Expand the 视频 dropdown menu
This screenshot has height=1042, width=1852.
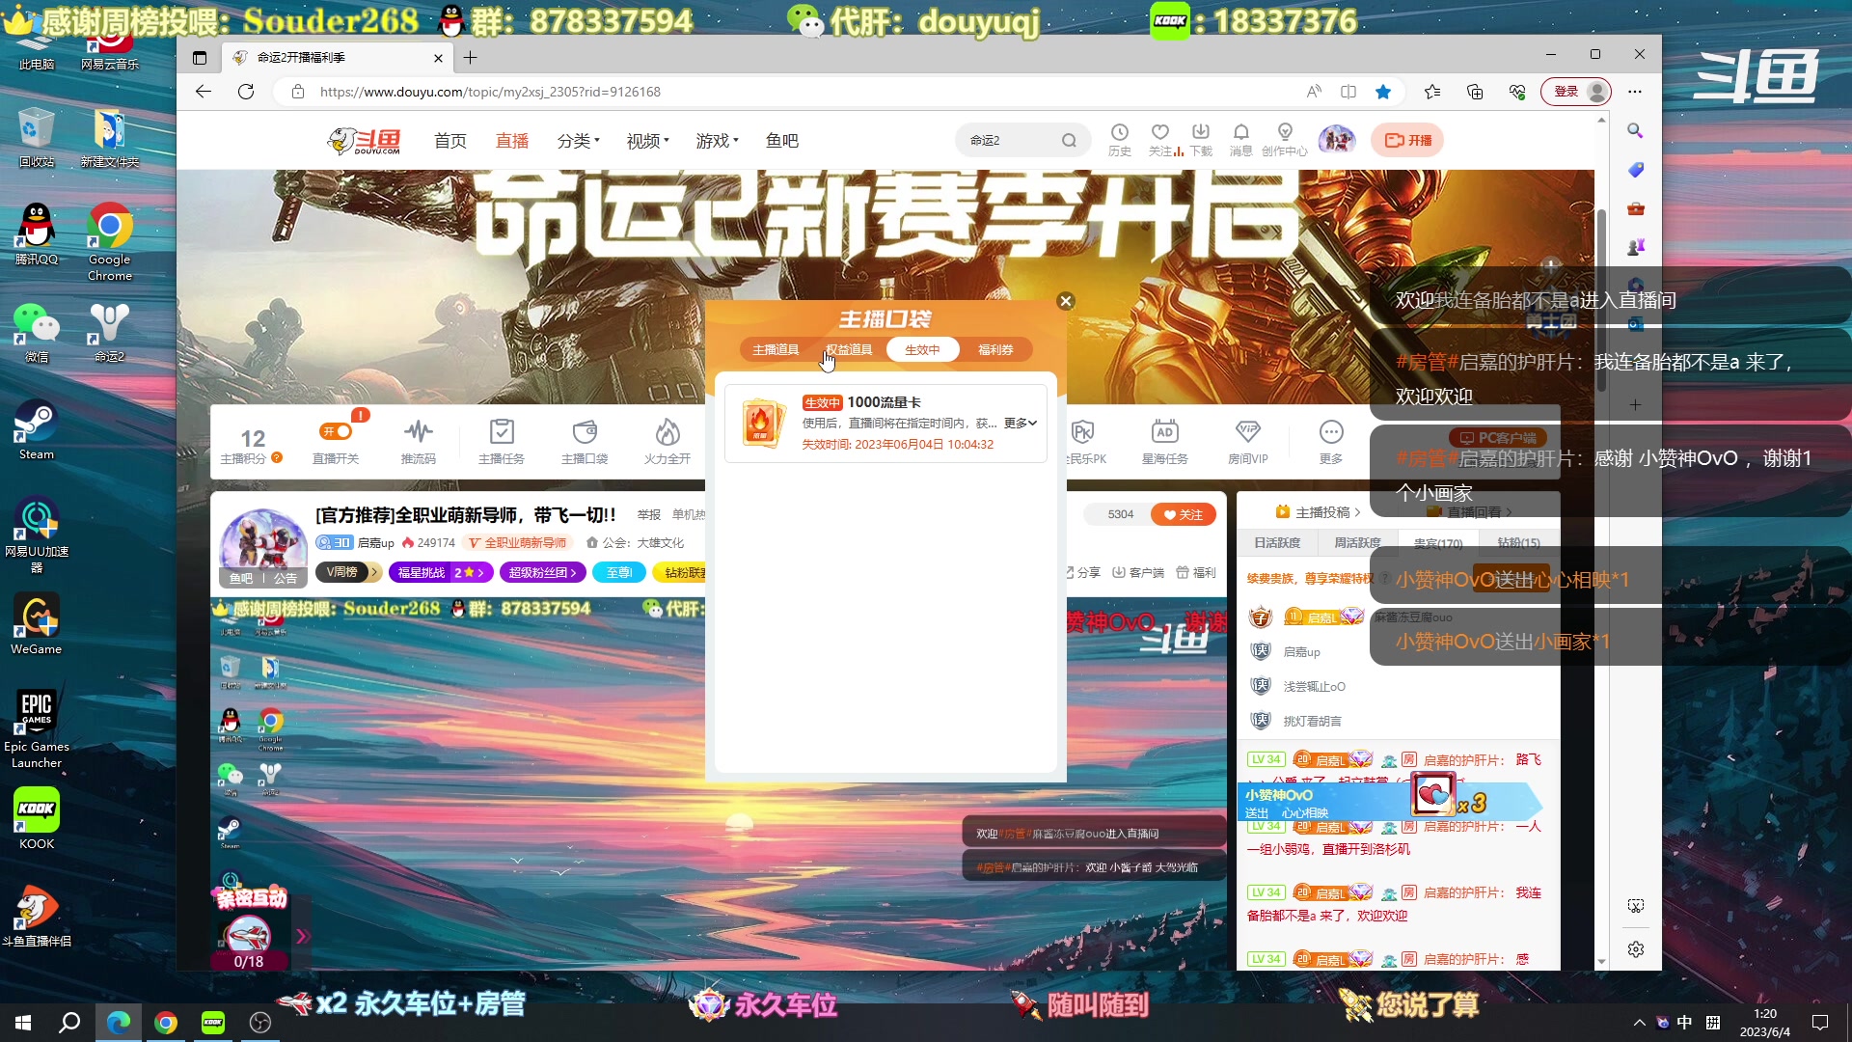[x=648, y=141]
